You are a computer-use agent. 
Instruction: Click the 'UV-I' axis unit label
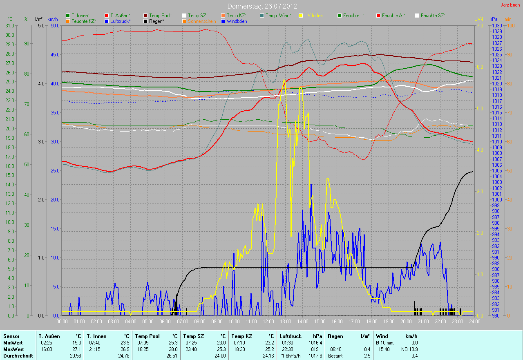pos(478,19)
